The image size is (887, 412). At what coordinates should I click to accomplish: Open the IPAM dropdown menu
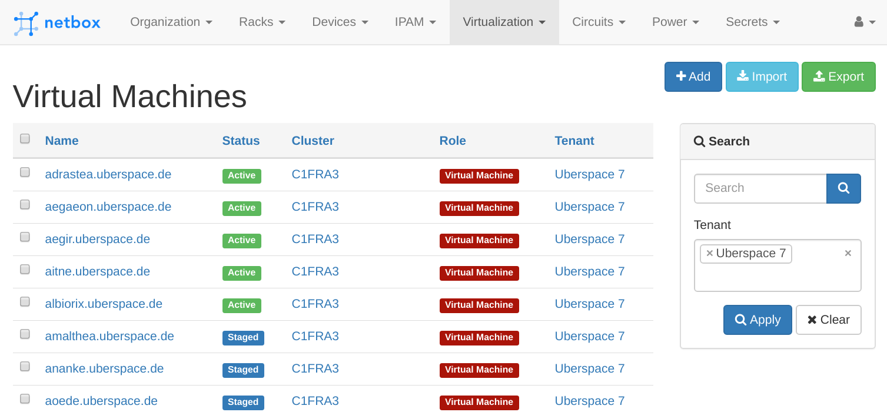pos(416,22)
